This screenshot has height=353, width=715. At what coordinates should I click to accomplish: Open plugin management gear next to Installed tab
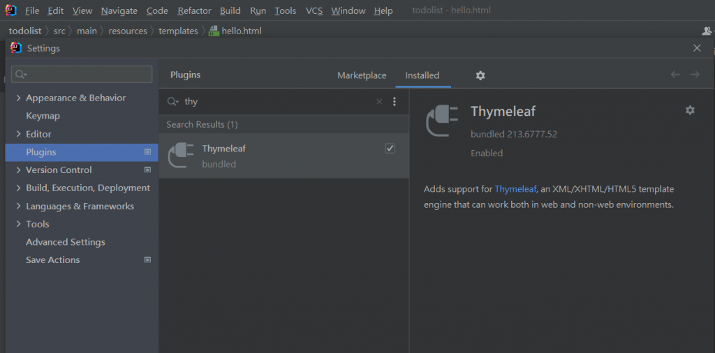pyautogui.click(x=480, y=75)
